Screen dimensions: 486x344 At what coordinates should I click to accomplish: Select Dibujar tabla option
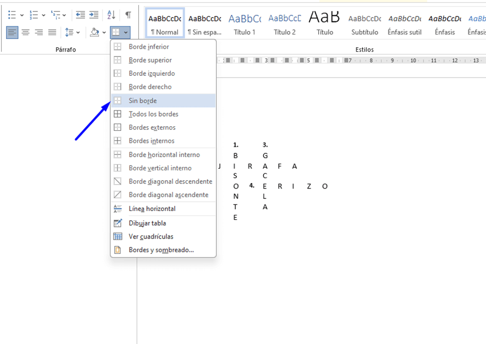coord(147,223)
